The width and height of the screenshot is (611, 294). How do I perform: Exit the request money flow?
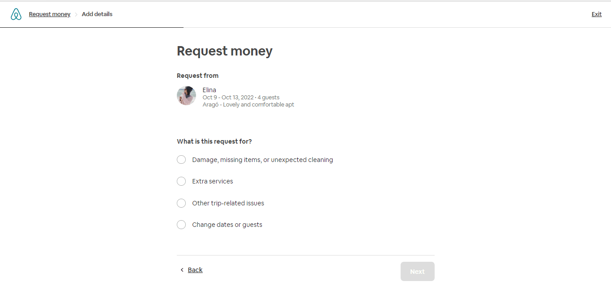[x=596, y=14]
